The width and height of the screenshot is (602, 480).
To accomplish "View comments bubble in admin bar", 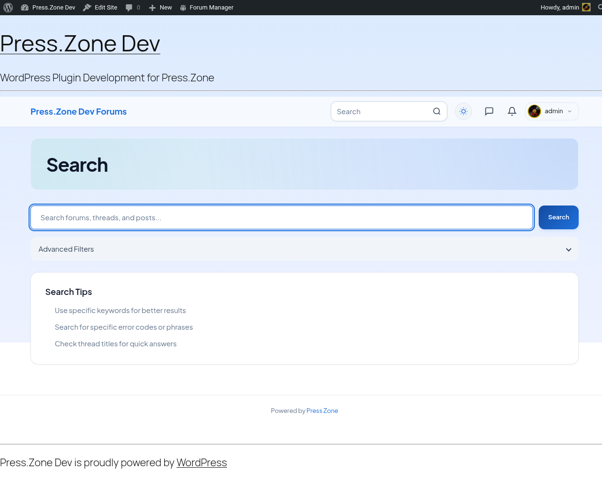I will tap(133, 8).
